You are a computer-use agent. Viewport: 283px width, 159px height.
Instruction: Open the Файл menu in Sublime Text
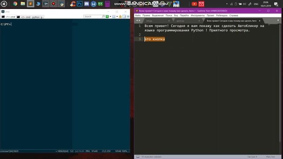[138, 15]
